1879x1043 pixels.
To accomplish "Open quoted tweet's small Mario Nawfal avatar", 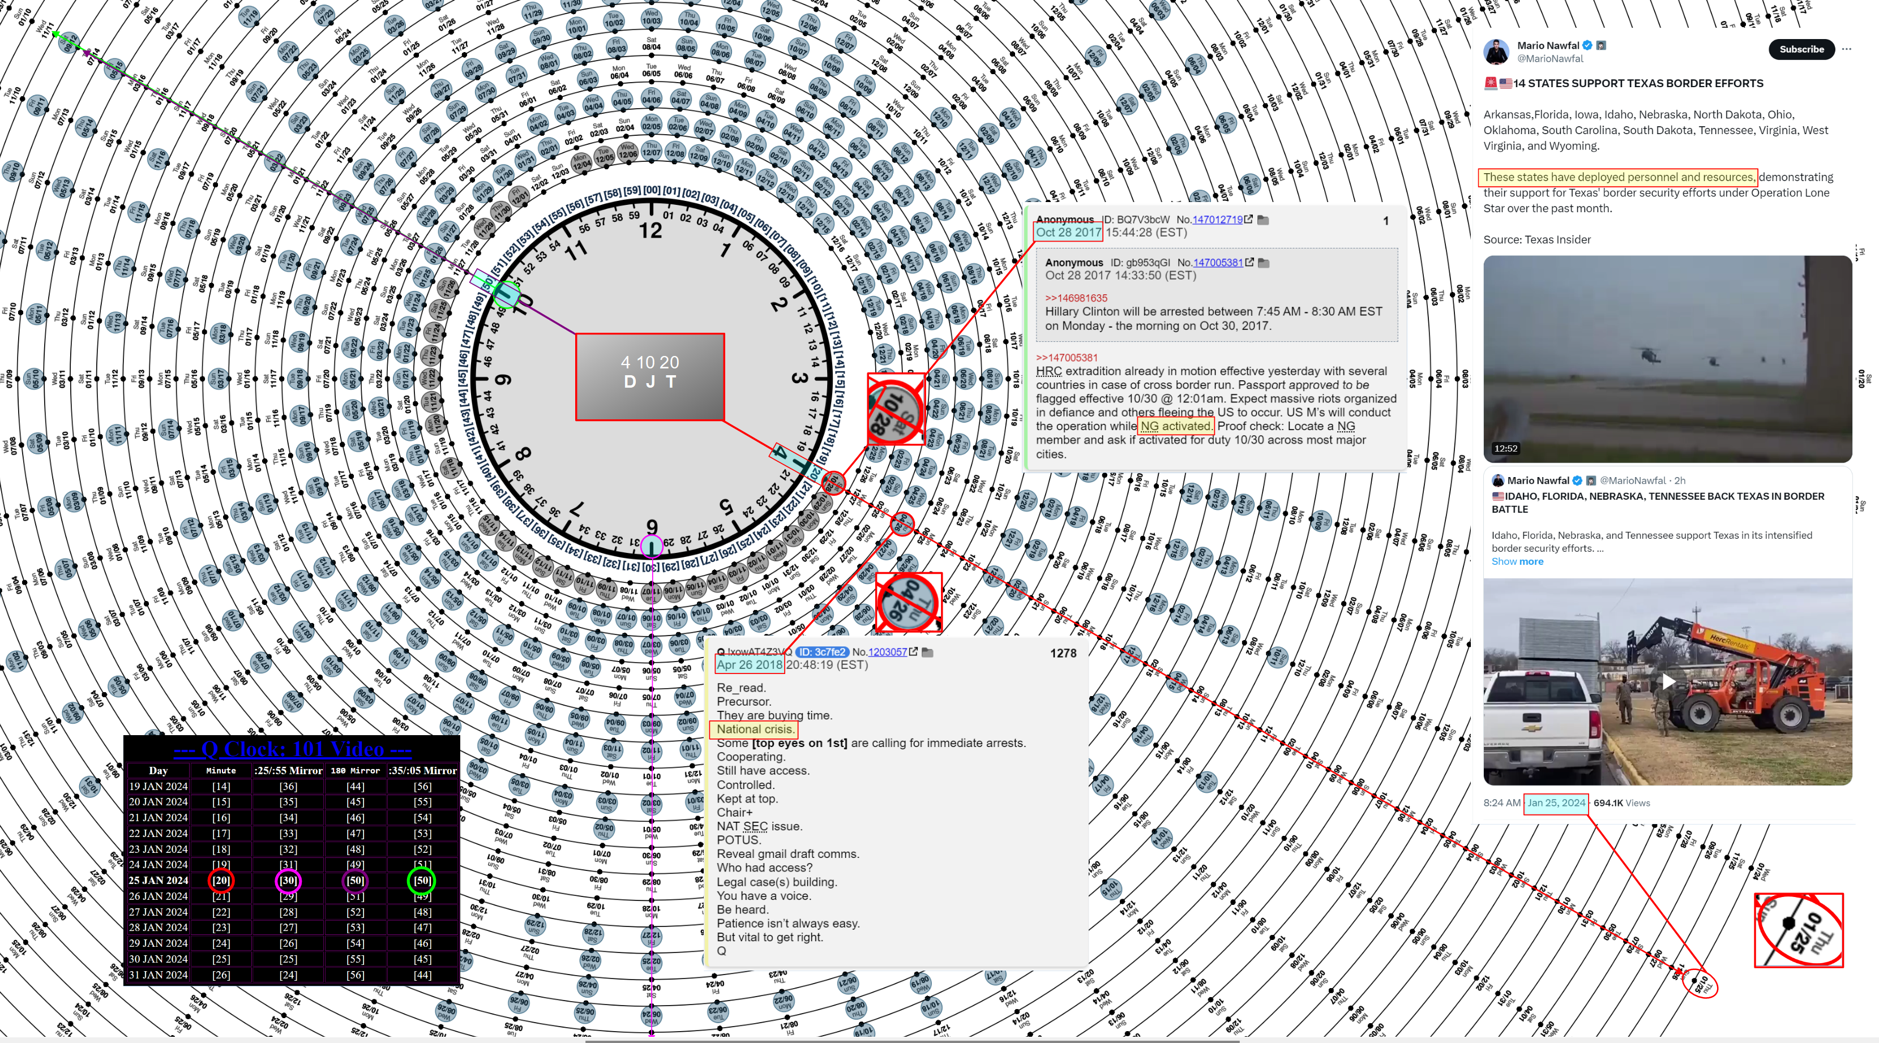I will [1497, 480].
